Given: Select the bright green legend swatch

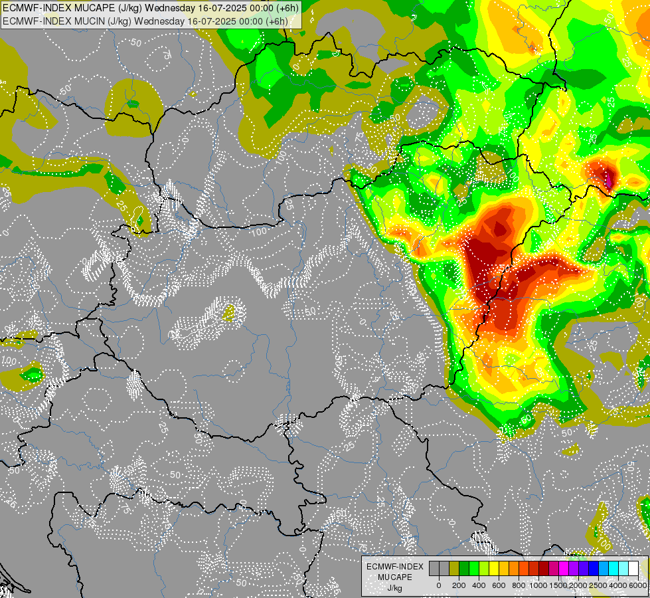Looking at the screenshot, I should [474, 568].
